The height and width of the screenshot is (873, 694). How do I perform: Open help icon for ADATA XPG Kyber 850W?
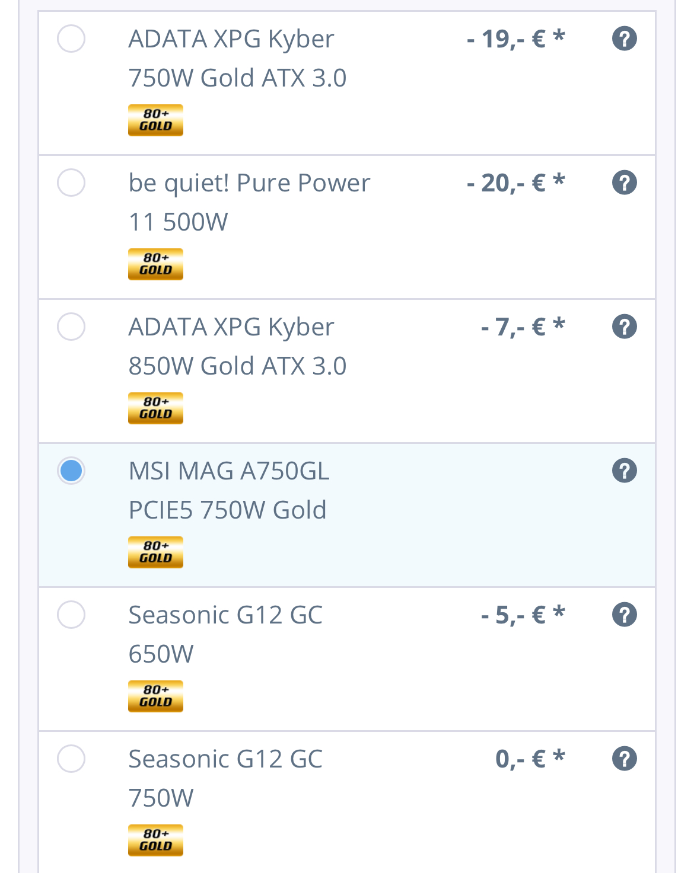point(624,327)
